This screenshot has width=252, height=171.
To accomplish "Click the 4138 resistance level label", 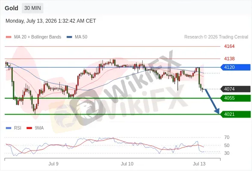I will pos(229,59).
